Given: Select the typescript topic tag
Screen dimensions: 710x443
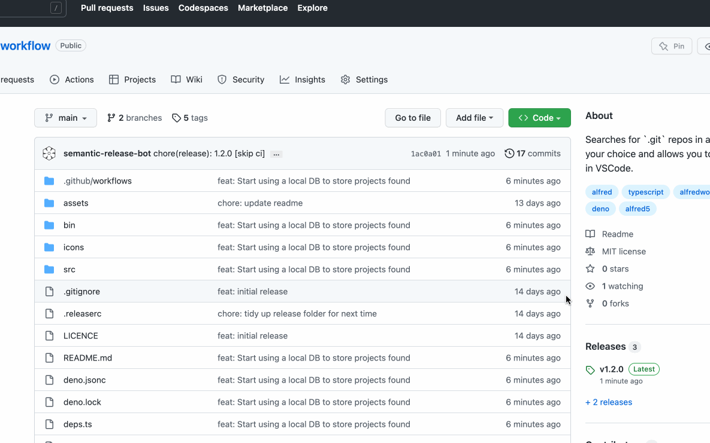Looking at the screenshot, I should (646, 192).
